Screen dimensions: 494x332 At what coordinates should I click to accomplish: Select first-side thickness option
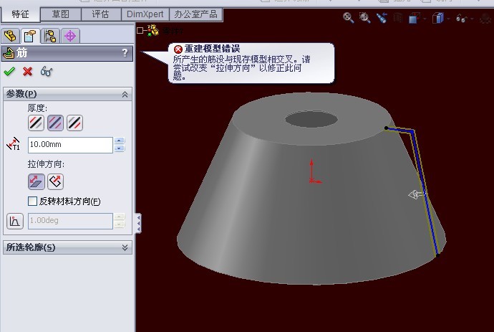coord(36,123)
